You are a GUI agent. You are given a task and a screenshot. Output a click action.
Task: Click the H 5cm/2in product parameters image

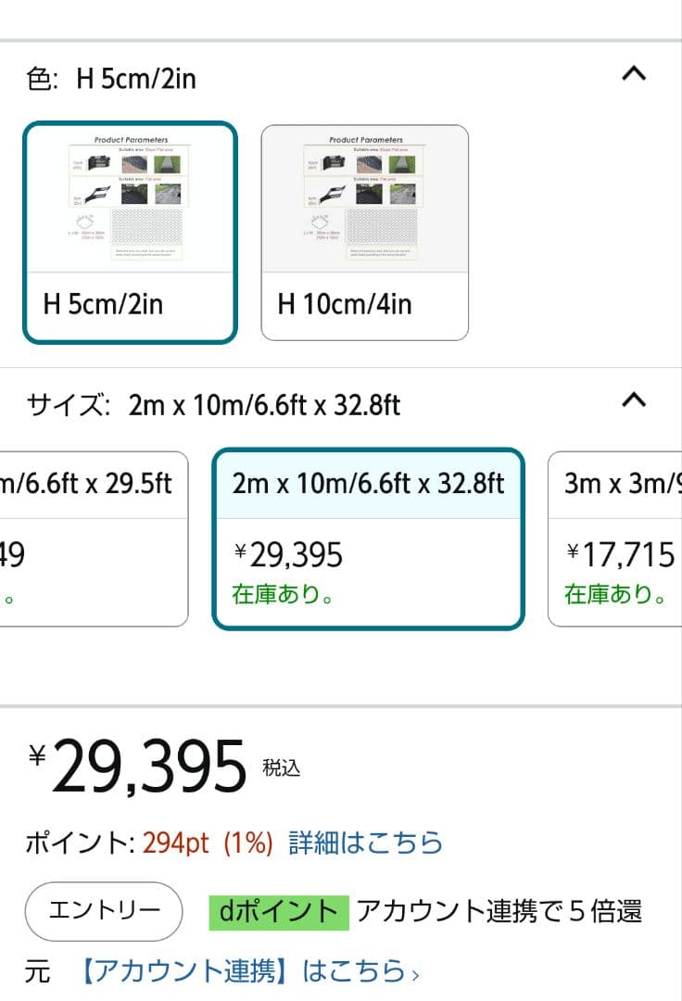[130, 197]
